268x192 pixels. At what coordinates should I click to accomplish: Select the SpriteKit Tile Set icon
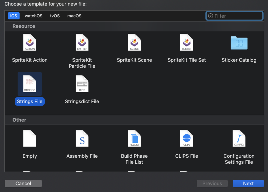(187, 42)
